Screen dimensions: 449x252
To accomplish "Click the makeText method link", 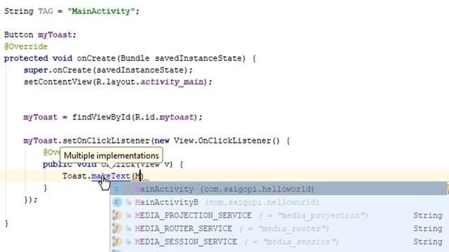I will click(x=111, y=176).
